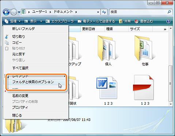Open the 表示 dropdown arrow
Viewport: 175px width, 136px height.
[x=41, y=22]
